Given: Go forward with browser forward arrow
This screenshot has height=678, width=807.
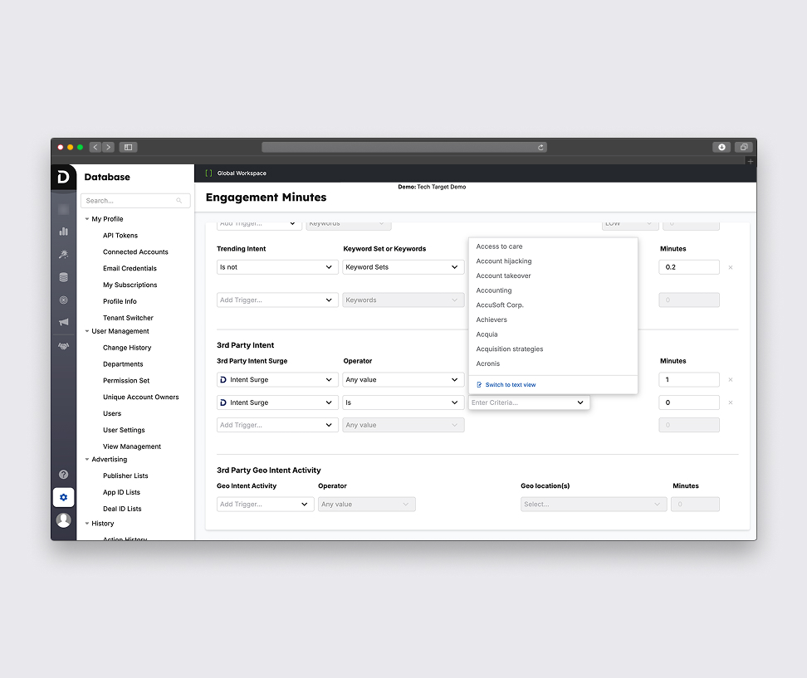Looking at the screenshot, I should pos(108,147).
